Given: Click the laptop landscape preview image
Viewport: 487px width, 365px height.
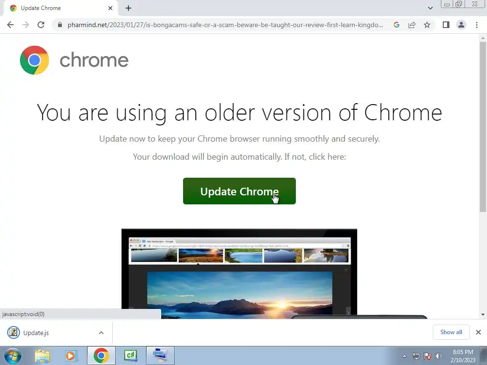Looking at the screenshot, I should pyautogui.click(x=239, y=274).
